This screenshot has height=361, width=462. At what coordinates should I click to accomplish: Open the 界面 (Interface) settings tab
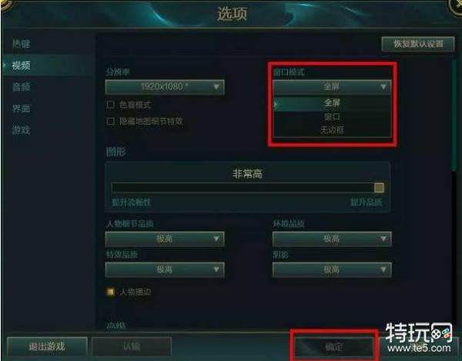point(22,109)
